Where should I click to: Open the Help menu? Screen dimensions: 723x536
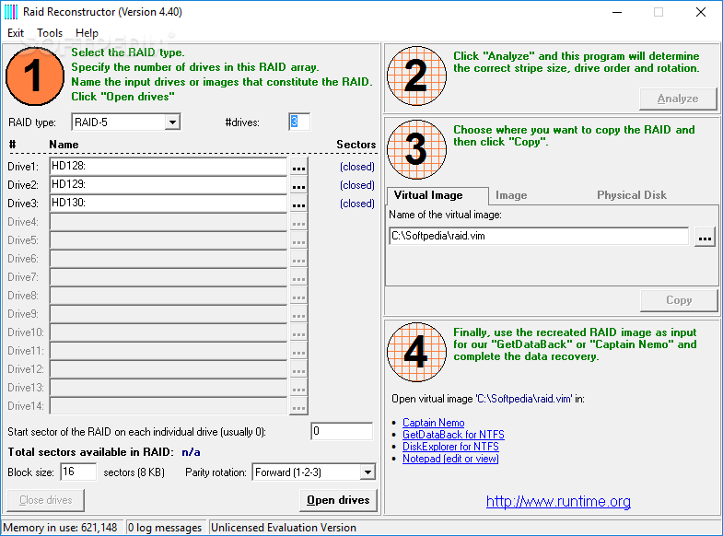tap(87, 33)
